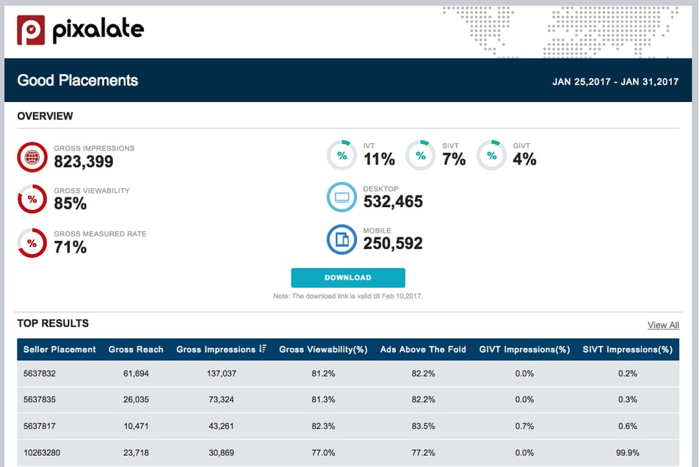The width and height of the screenshot is (699, 467).
Task: Select seller placement 10263280 row
Action: tap(43, 454)
